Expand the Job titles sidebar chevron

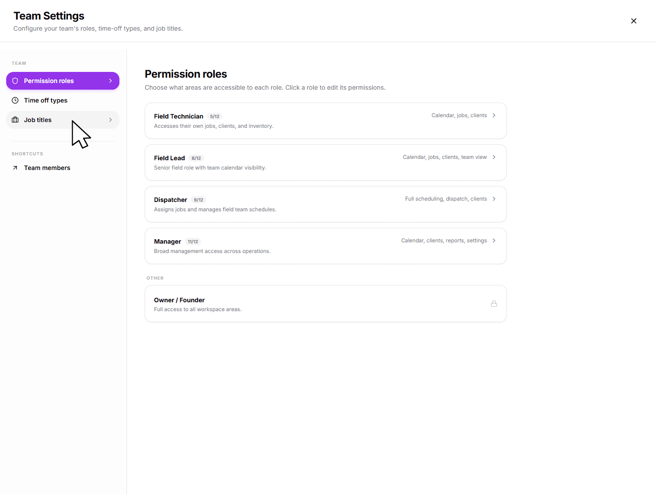(x=110, y=119)
